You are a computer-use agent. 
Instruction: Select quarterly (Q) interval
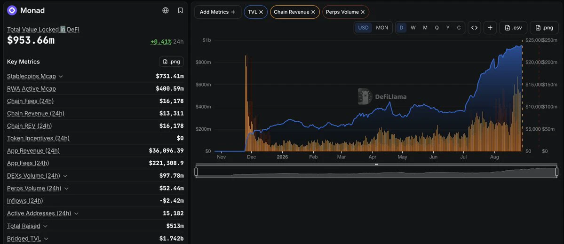[x=437, y=28]
